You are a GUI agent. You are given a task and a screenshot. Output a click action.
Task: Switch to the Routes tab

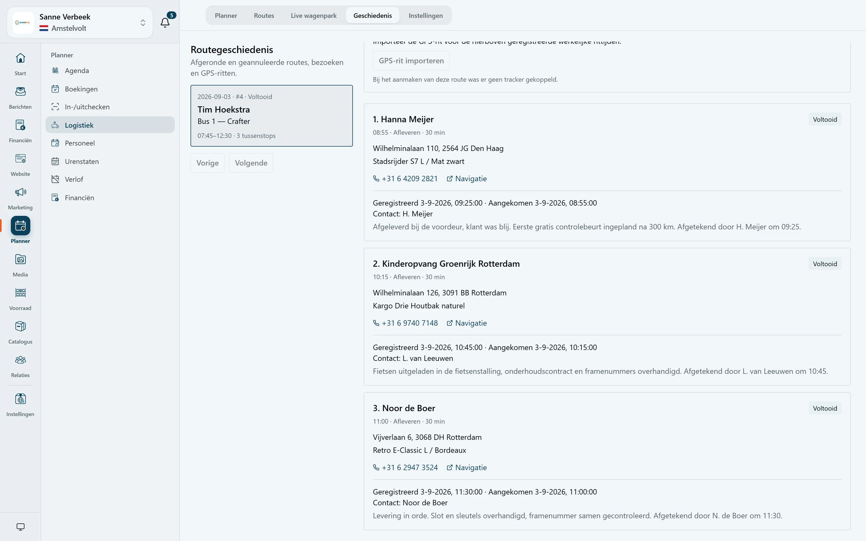tap(264, 15)
